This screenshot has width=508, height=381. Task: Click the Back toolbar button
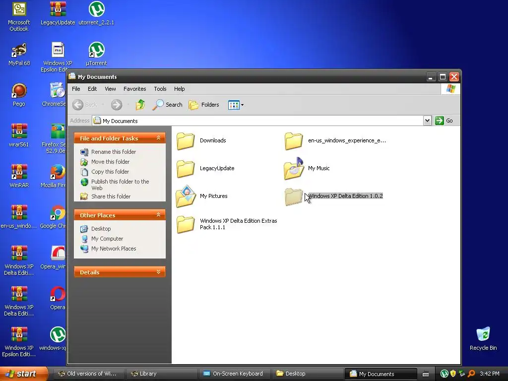84,105
